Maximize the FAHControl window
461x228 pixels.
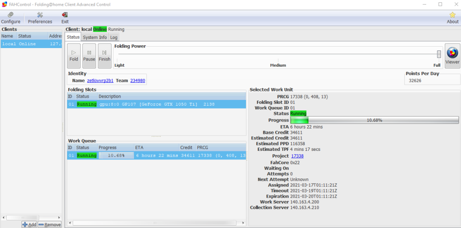coord(440,4)
